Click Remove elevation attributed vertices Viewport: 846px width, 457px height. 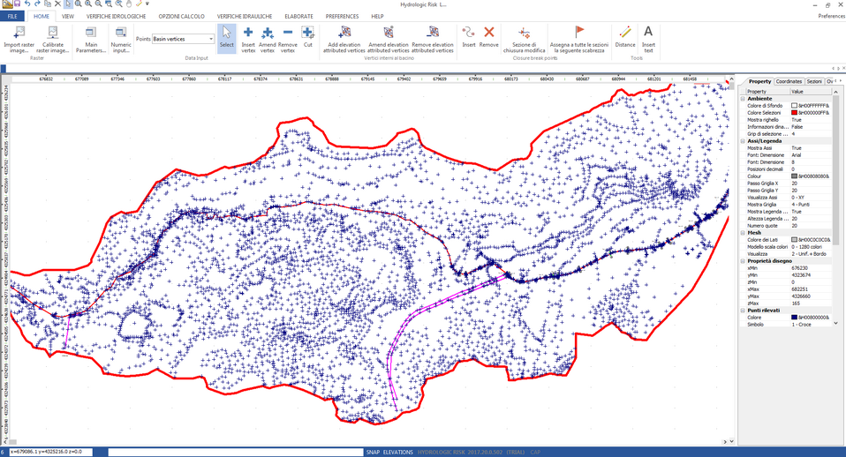pos(432,40)
